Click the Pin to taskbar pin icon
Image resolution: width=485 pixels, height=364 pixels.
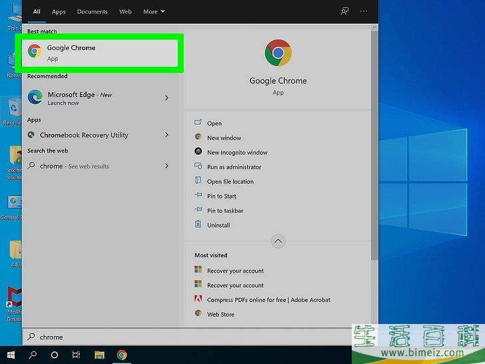(x=199, y=209)
